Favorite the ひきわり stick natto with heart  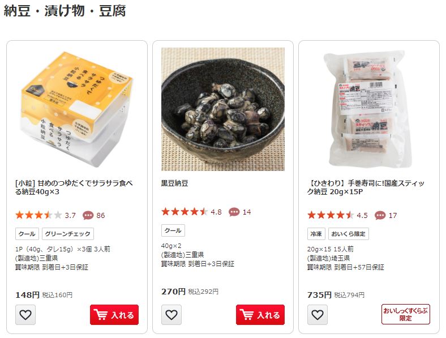coord(317,315)
